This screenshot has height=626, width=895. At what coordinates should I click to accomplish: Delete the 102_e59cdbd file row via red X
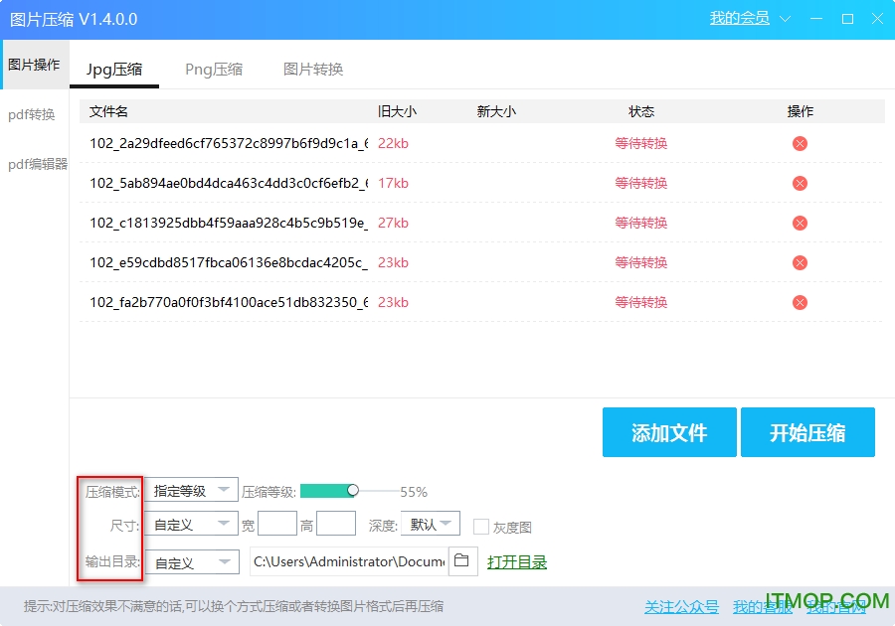(800, 262)
